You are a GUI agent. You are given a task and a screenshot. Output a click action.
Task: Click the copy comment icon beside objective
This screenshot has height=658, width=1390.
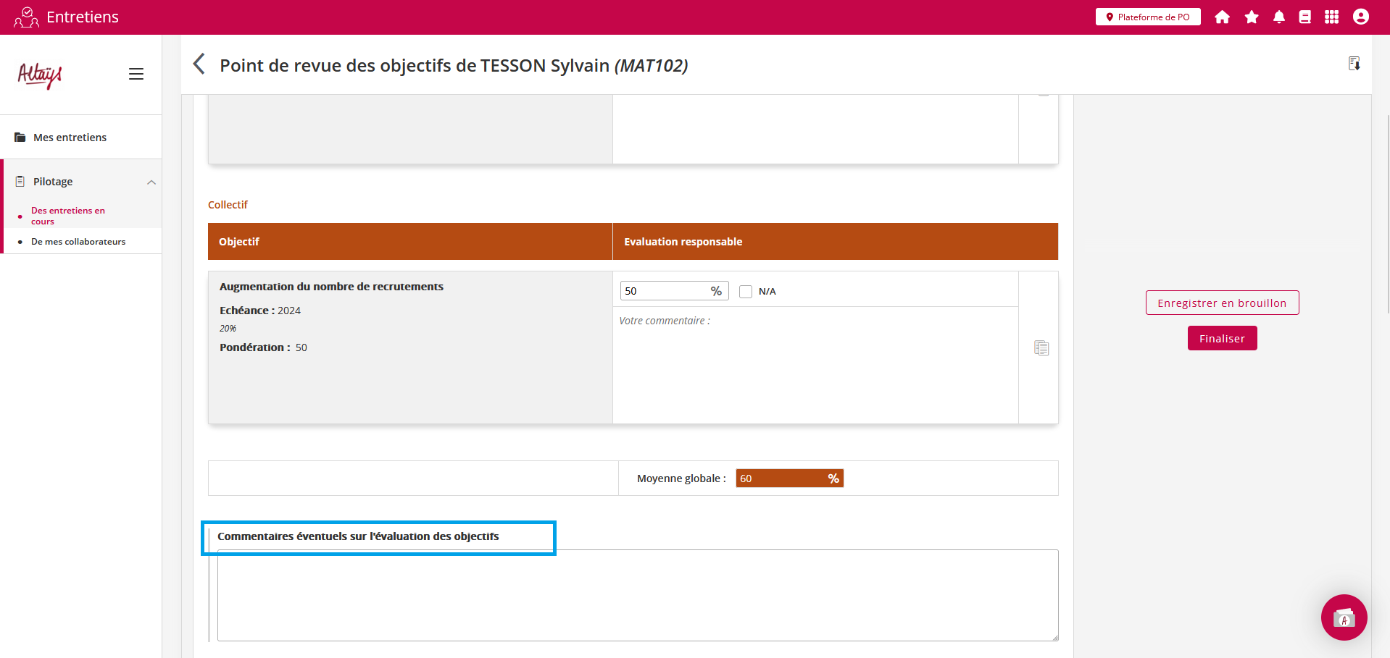pyautogui.click(x=1041, y=348)
